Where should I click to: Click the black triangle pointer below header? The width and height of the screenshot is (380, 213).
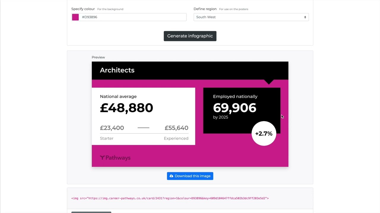pos(269,82)
